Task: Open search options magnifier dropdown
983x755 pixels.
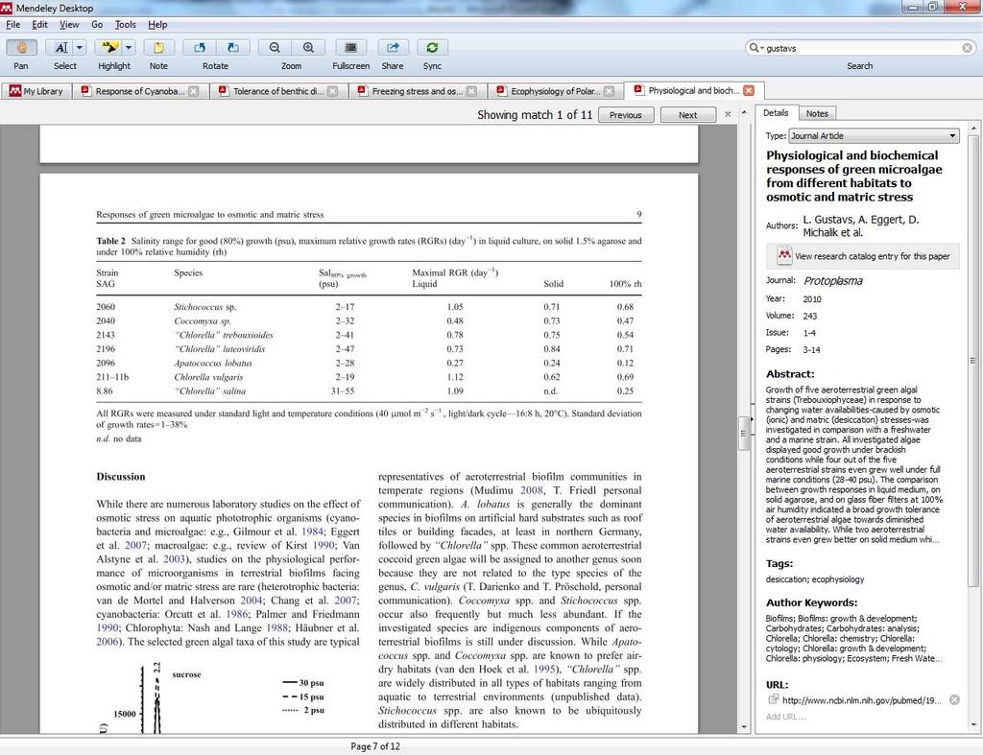Action: (x=755, y=48)
